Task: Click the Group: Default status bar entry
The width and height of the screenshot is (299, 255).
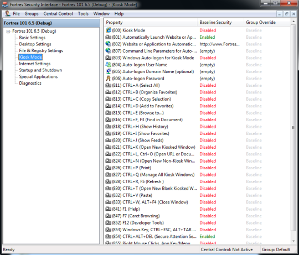Action: (x=276, y=249)
